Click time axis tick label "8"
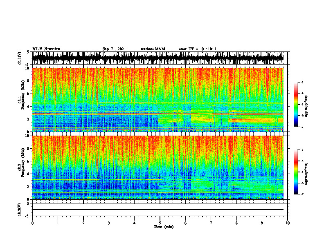324x250 pixels. 236,223
